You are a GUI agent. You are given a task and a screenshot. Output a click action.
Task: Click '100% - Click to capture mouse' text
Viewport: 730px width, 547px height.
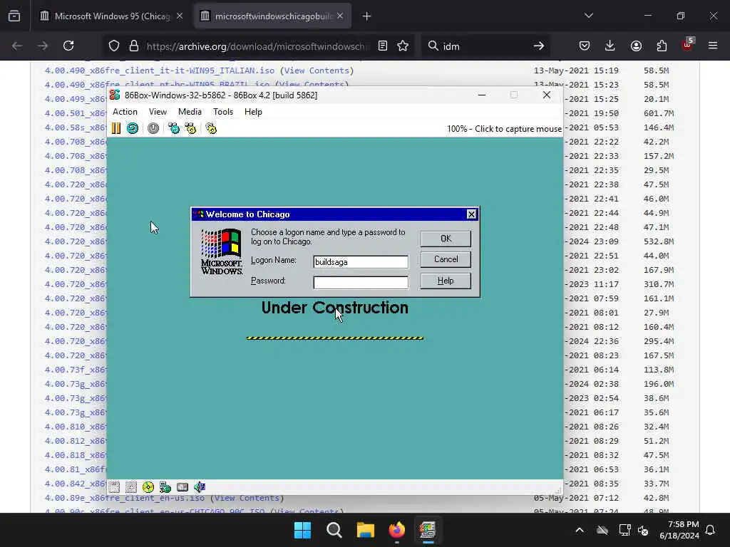(504, 129)
